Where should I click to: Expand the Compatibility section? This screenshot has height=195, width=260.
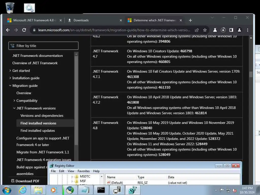[14, 101]
